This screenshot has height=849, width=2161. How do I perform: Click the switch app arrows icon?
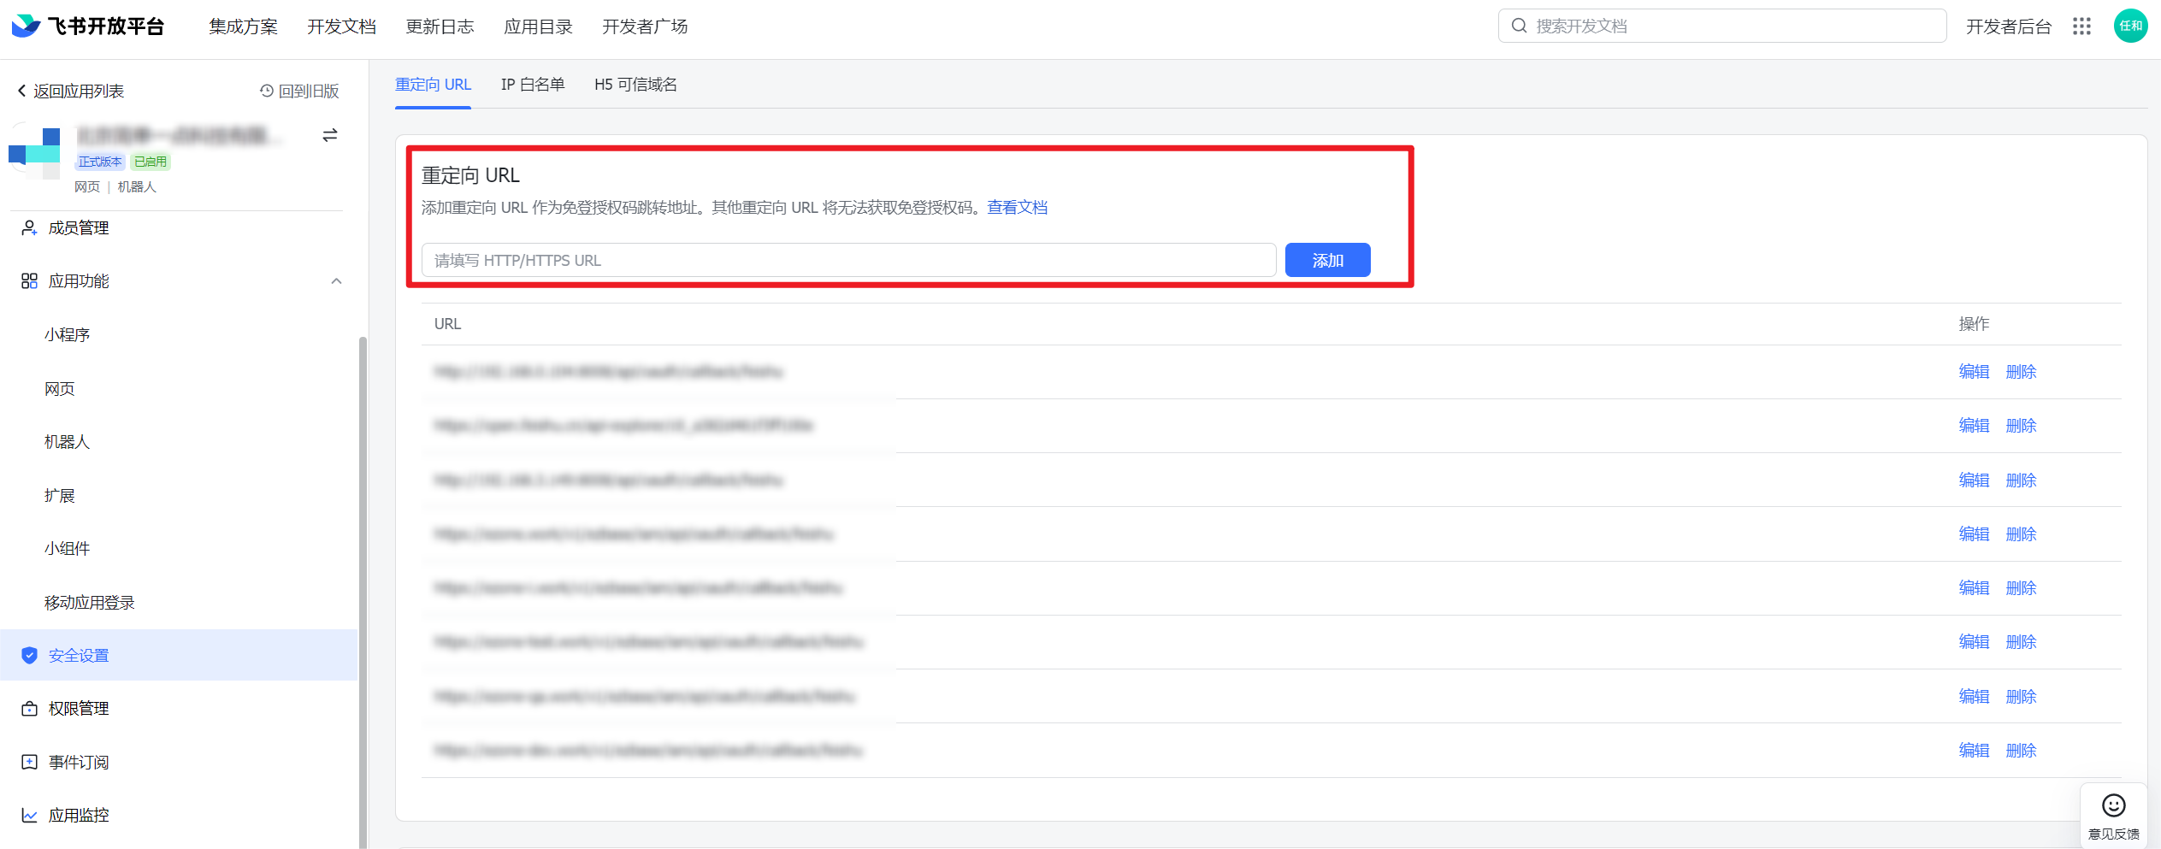click(x=330, y=135)
